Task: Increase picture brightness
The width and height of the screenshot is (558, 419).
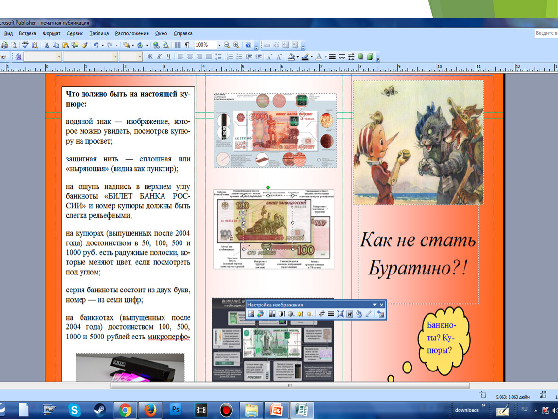Action: (x=300, y=314)
